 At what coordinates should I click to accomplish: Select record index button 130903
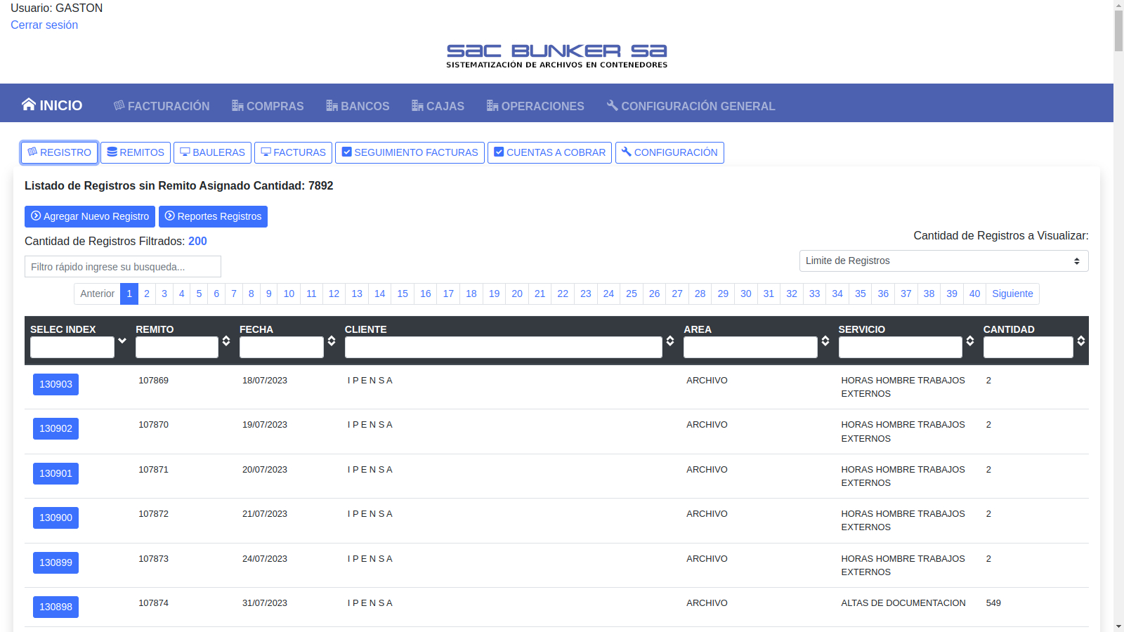55,384
